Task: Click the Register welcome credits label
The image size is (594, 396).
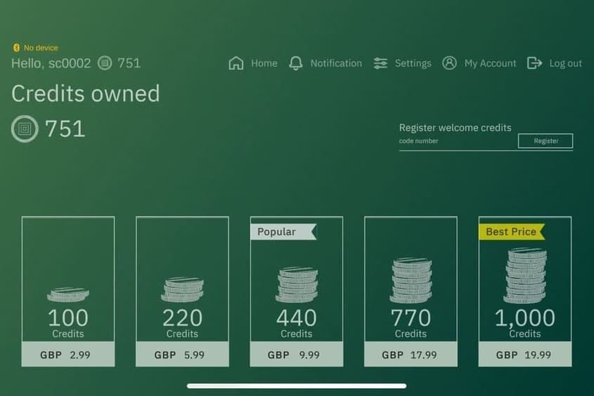Action: pyautogui.click(x=456, y=128)
